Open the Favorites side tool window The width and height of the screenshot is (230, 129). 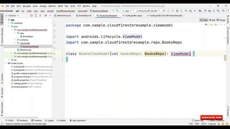point(2,93)
